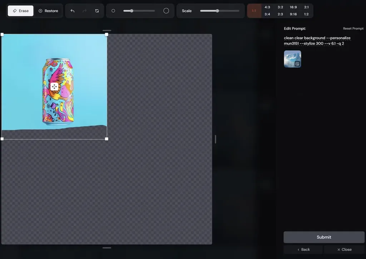
Task: Click the Scale slider track
Action: (220, 11)
